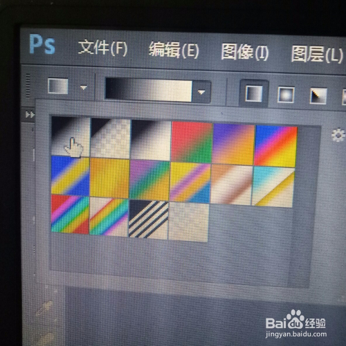Choose the copper gradient preset
346x346 pixels.
pyautogui.click(x=231, y=185)
